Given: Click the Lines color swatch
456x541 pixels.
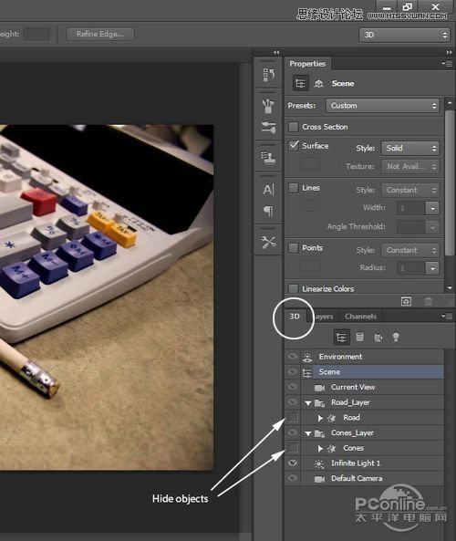Looking at the screenshot, I should pyautogui.click(x=309, y=205).
